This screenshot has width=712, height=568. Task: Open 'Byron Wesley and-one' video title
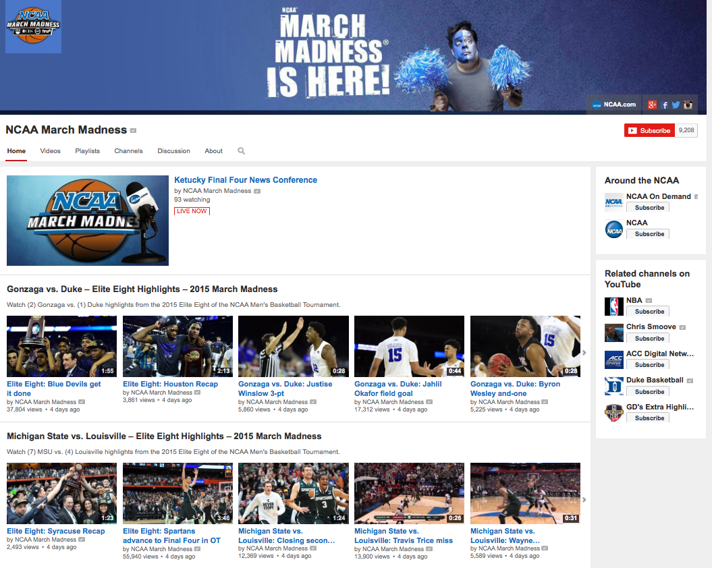(516, 389)
